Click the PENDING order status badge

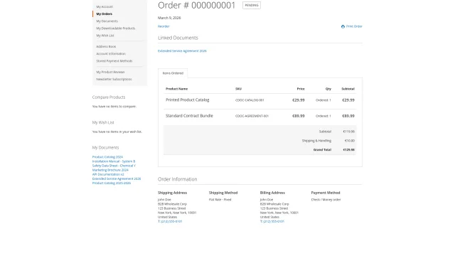pos(252,5)
